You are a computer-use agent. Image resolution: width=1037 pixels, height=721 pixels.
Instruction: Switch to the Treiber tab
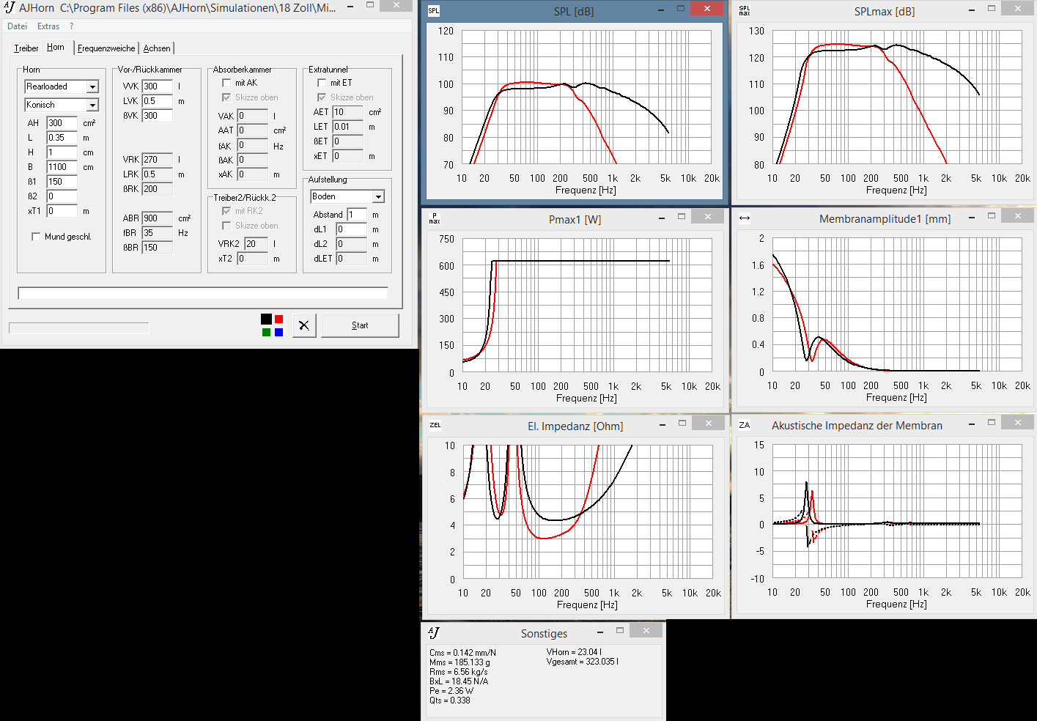pos(26,48)
